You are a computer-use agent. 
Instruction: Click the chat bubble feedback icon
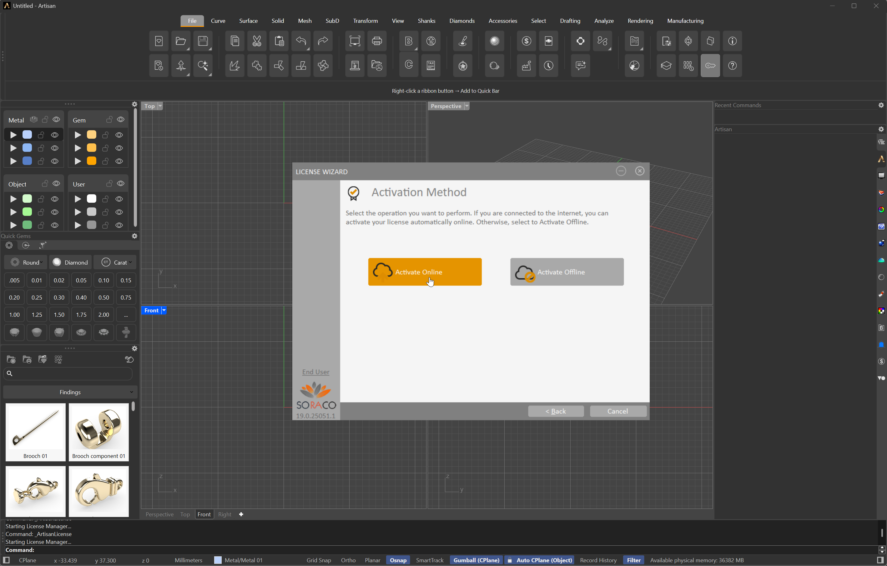point(581,66)
